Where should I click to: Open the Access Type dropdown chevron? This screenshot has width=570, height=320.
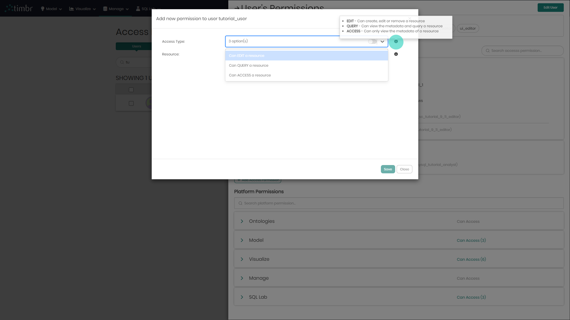point(382,41)
